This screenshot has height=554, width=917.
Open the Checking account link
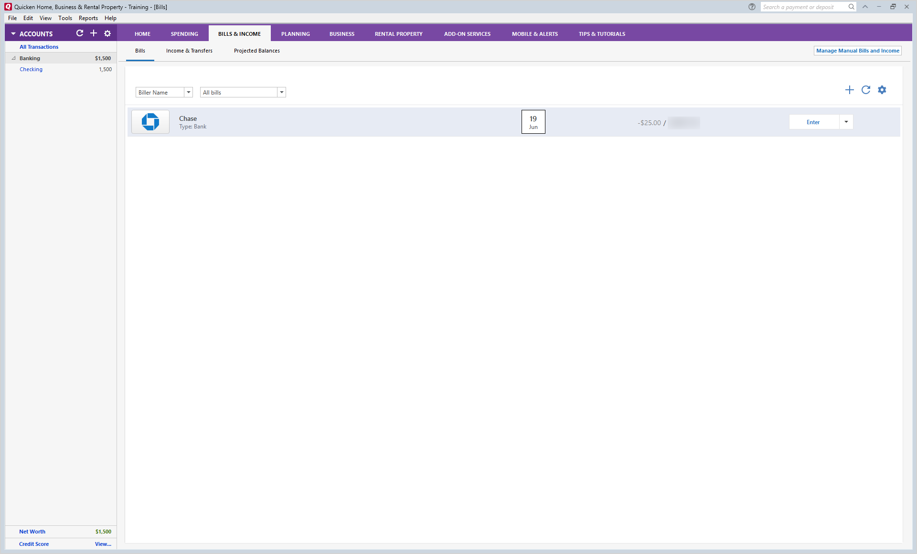31,69
